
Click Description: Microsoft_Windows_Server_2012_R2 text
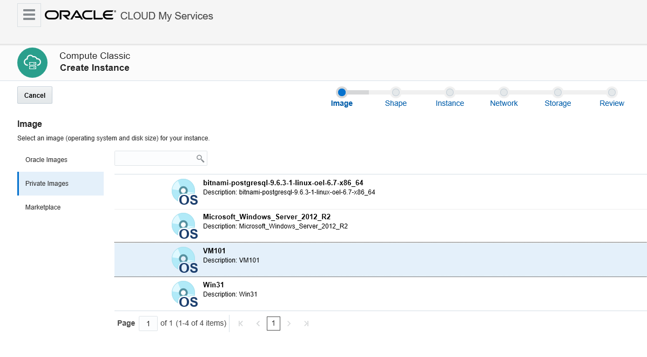click(275, 226)
